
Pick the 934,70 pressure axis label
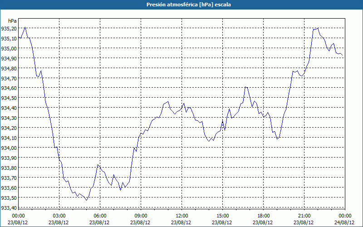8,78
